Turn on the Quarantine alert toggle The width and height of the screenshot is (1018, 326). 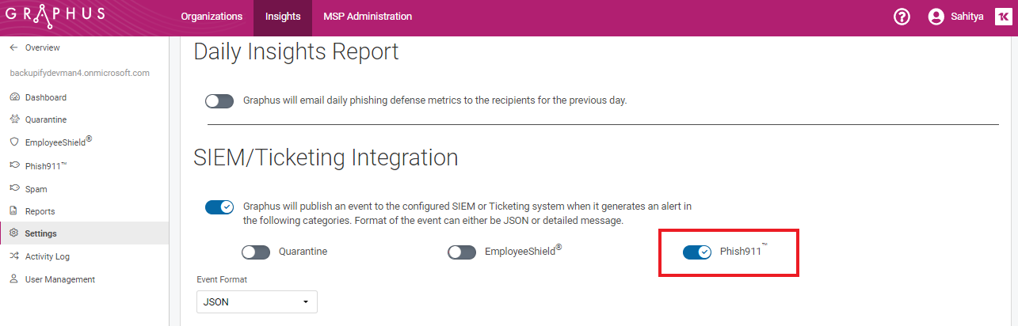pos(256,252)
